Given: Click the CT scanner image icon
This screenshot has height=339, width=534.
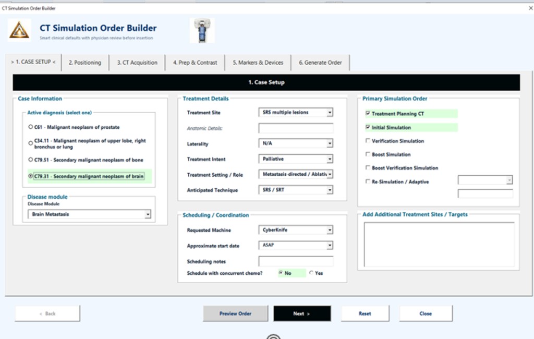Looking at the screenshot, I should tap(202, 30).
